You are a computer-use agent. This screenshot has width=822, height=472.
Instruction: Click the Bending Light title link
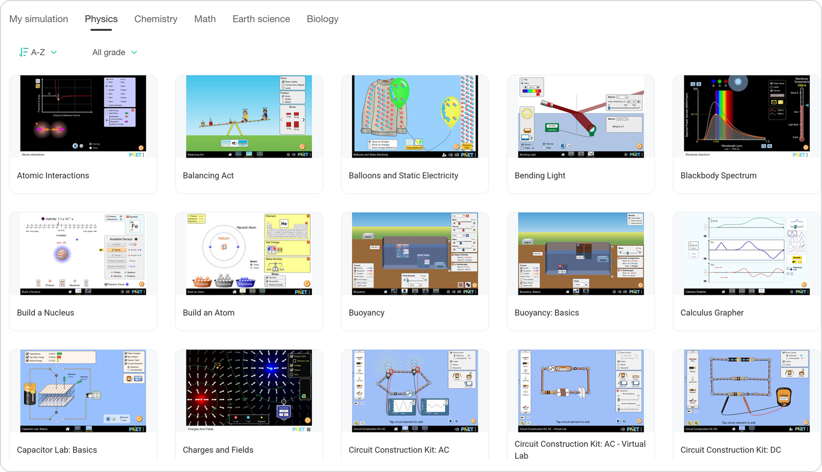[539, 175]
